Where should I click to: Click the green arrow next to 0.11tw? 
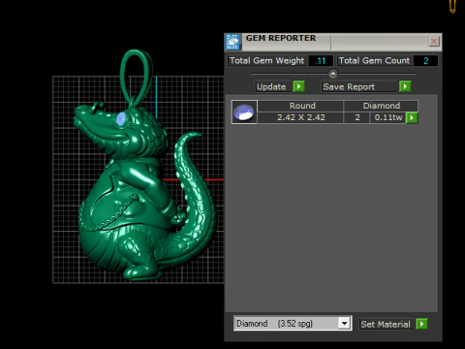[412, 117]
